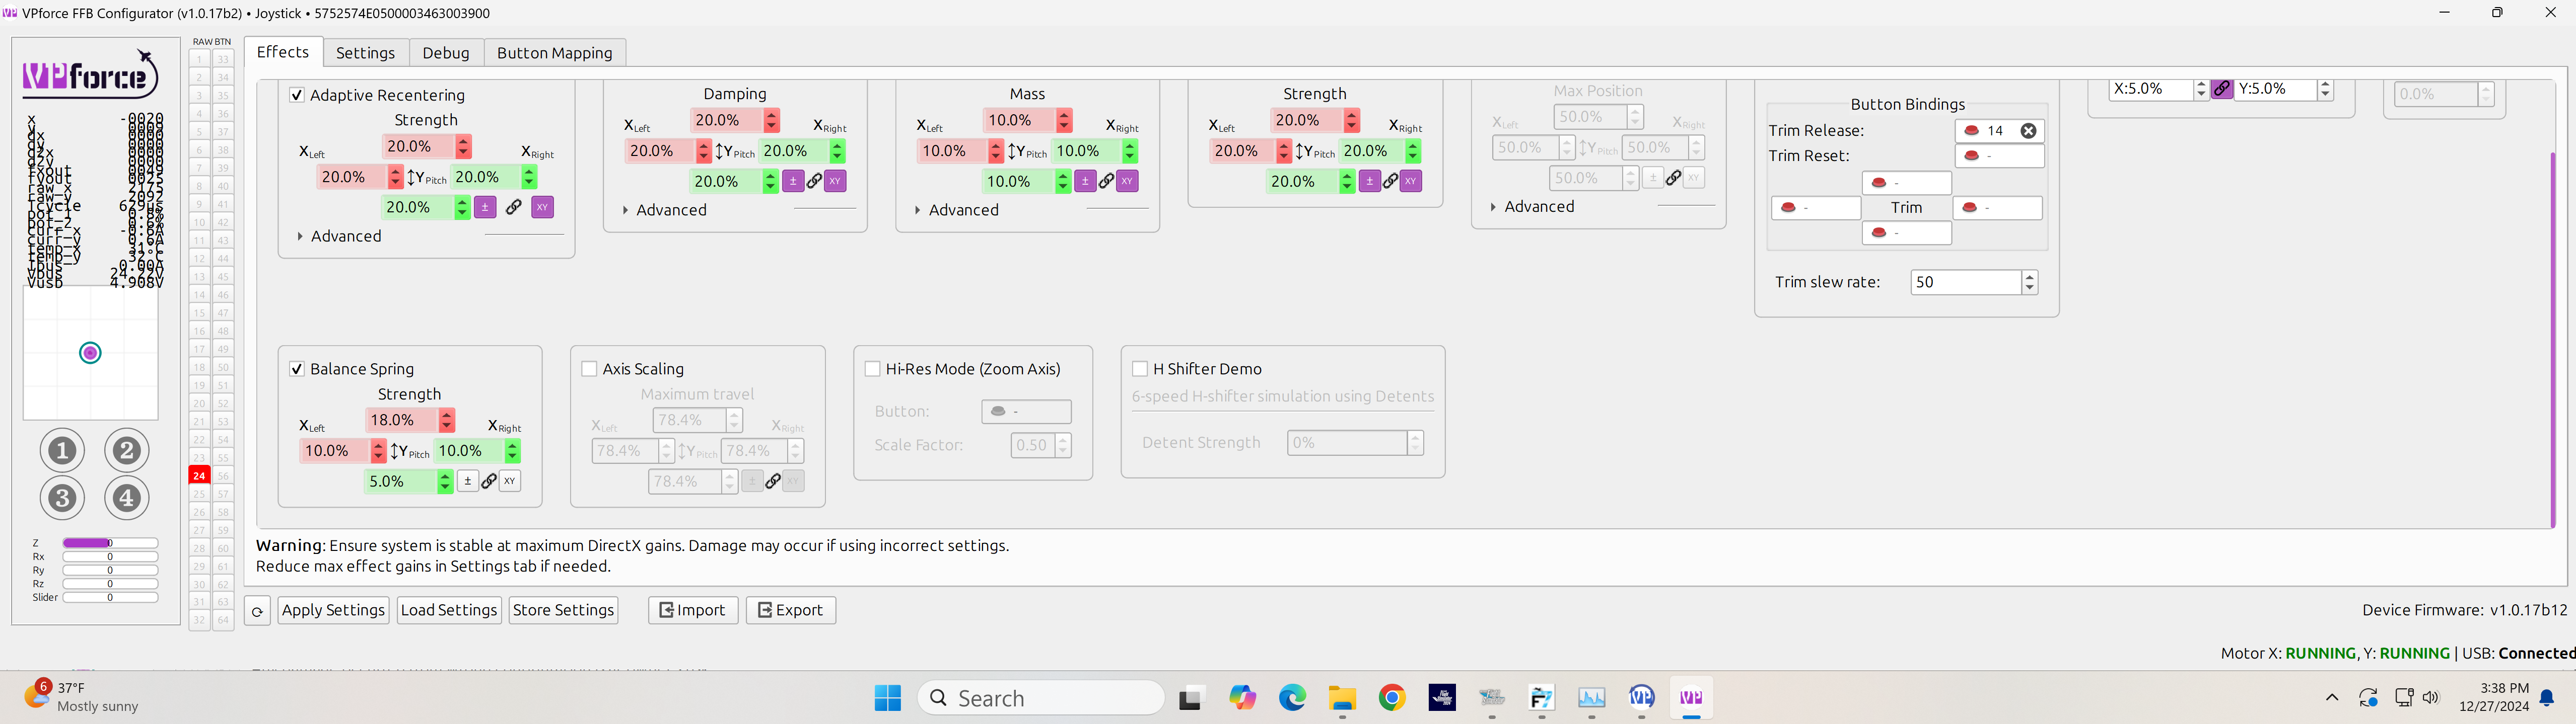The height and width of the screenshot is (724, 2576).
Task: Clear the Trim Release binding with the X icon
Action: coord(2028,130)
